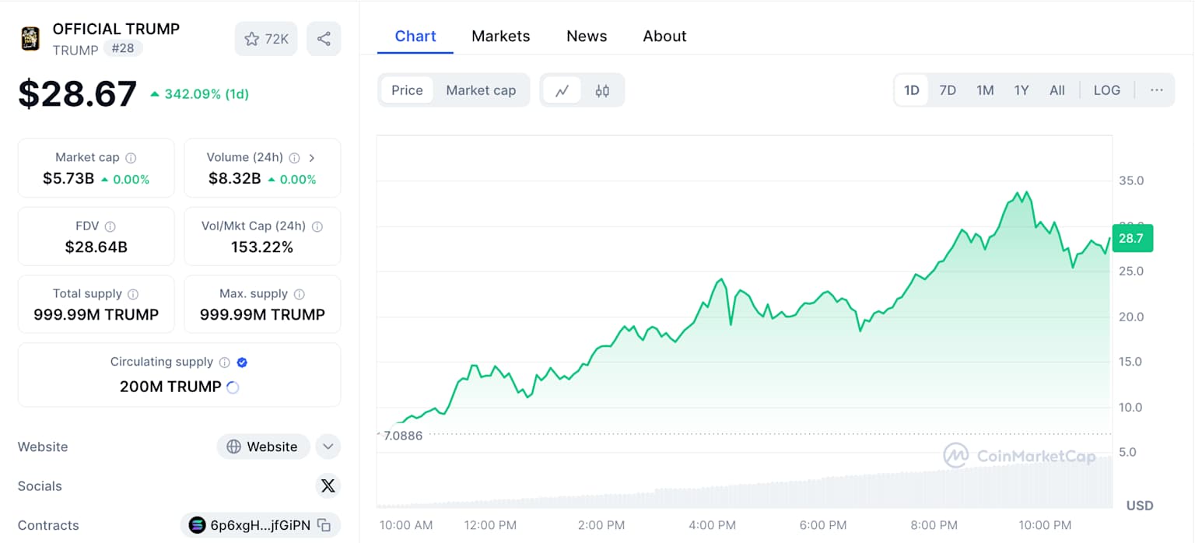This screenshot has height=543, width=1195.
Task: Select the 1M time range
Action: [985, 90]
